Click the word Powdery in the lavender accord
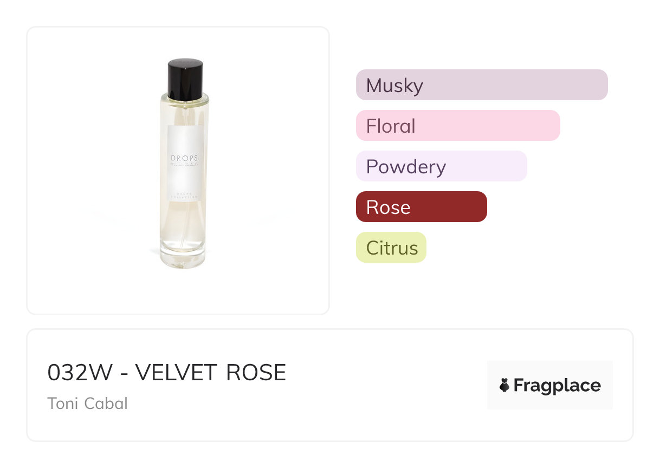Viewport: 660px width, 468px height. click(406, 167)
